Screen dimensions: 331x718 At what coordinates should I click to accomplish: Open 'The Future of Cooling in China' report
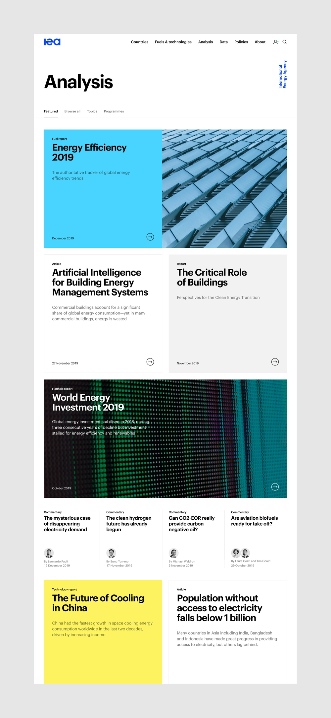click(98, 603)
